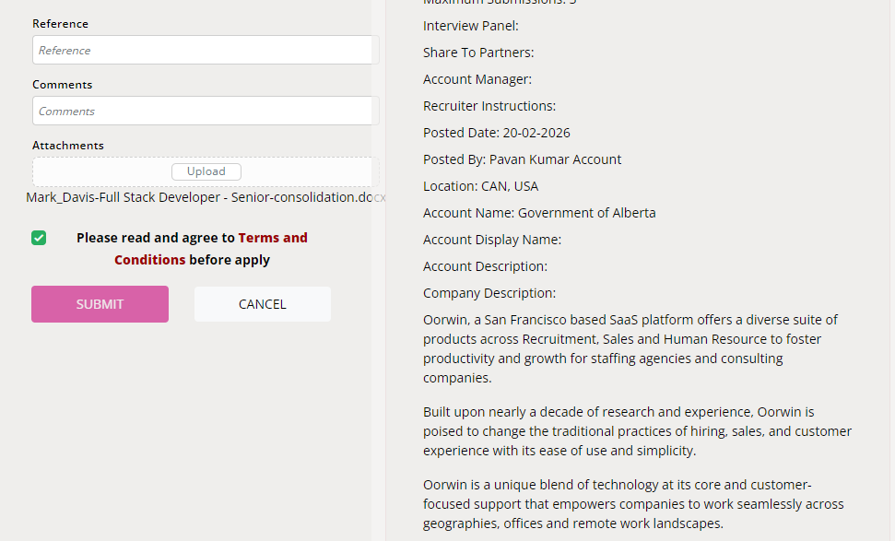The image size is (895, 541).
Task: Click the pink SUBMIT button
Action: pyautogui.click(x=100, y=304)
